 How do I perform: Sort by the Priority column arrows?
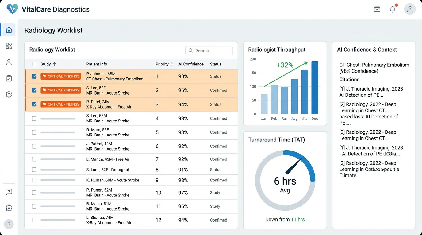[x=171, y=64]
